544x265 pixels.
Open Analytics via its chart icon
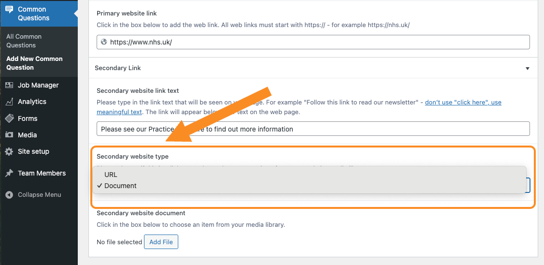pyautogui.click(x=9, y=102)
